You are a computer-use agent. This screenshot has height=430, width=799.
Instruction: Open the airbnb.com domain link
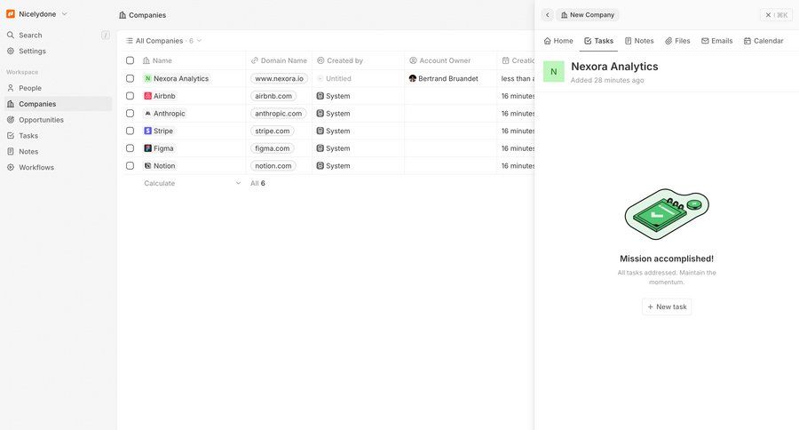(x=273, y=96)
